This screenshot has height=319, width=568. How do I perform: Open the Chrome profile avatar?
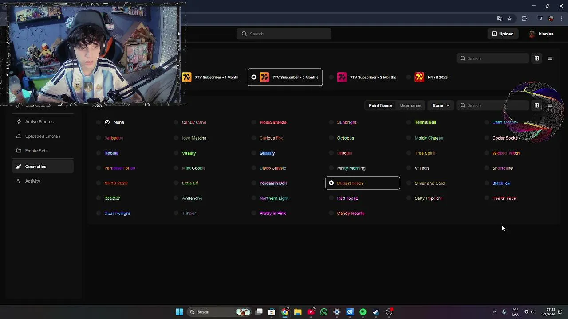click(551, 19)
